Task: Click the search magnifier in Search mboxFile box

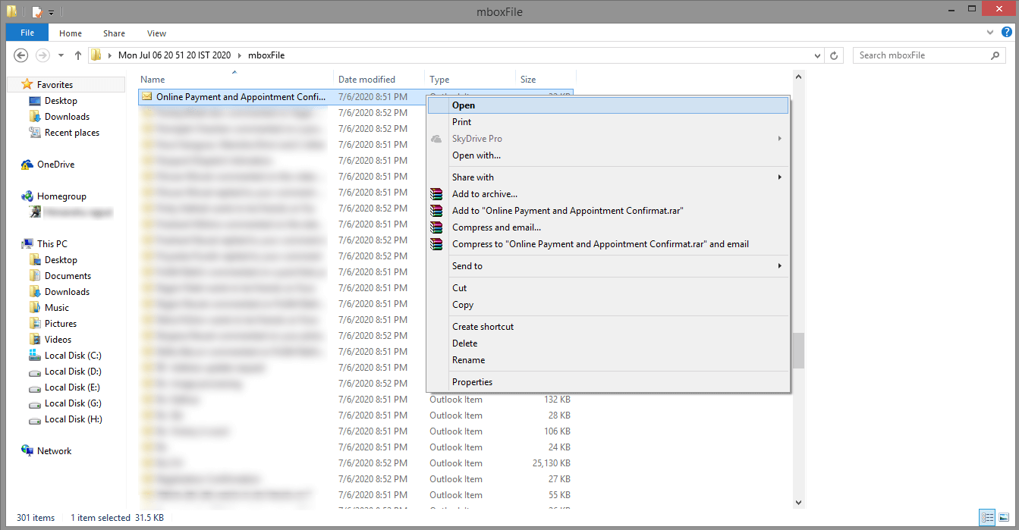Action: point(995,55)
